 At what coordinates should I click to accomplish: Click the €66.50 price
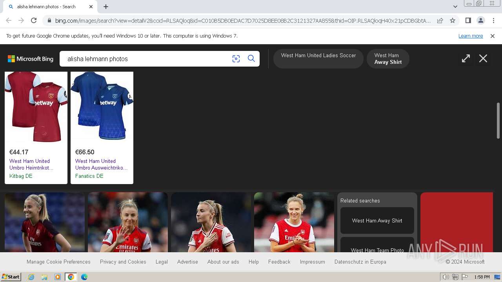pos(85,152)
